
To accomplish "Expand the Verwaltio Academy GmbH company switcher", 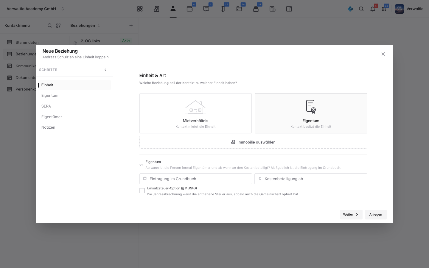I will coord(35,9).
